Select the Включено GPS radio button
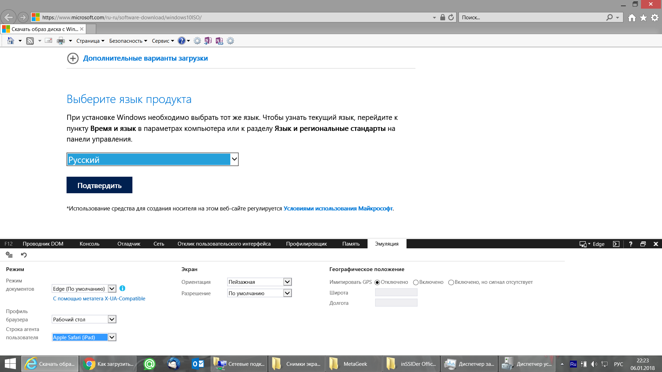Screen dimensions: 662x372 (416, 282)
